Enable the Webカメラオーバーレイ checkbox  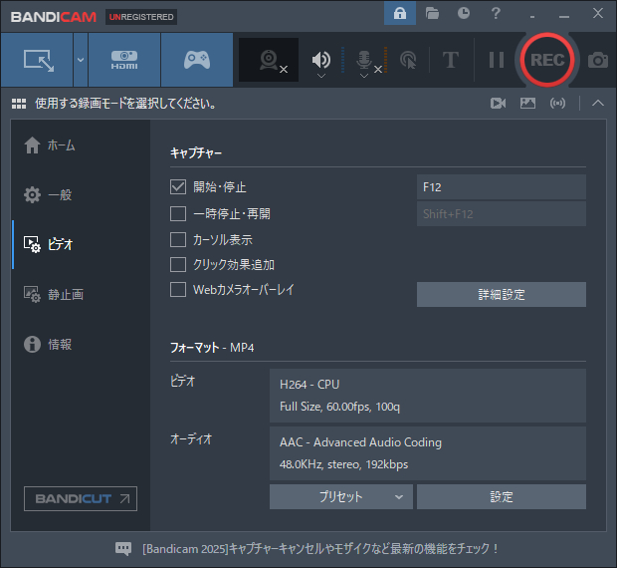click(178, 290)
